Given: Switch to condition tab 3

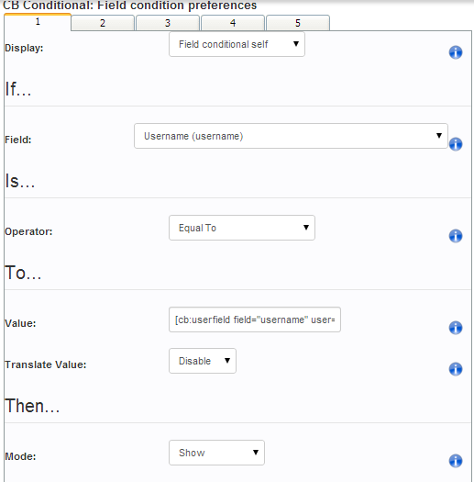Looking at the screenshot, I should pyautogui.click(x=168, y=23).
